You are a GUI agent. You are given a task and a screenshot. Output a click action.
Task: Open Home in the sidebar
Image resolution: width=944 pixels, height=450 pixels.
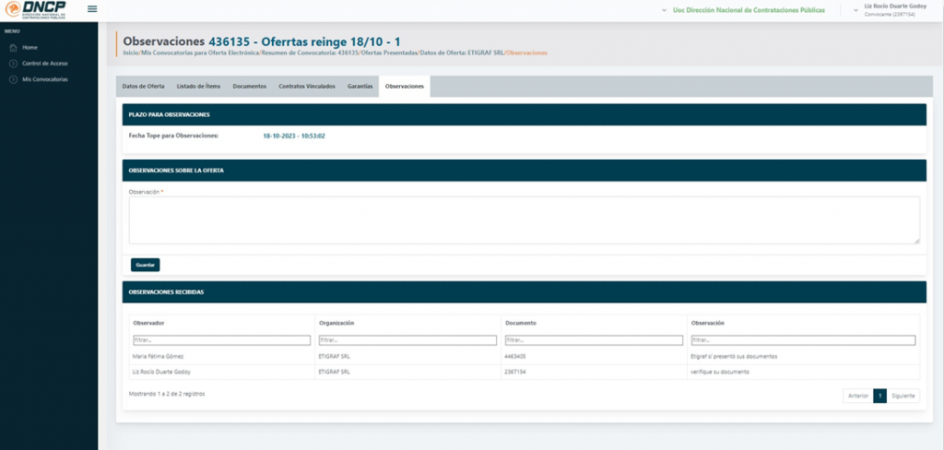tap(29, 48)
